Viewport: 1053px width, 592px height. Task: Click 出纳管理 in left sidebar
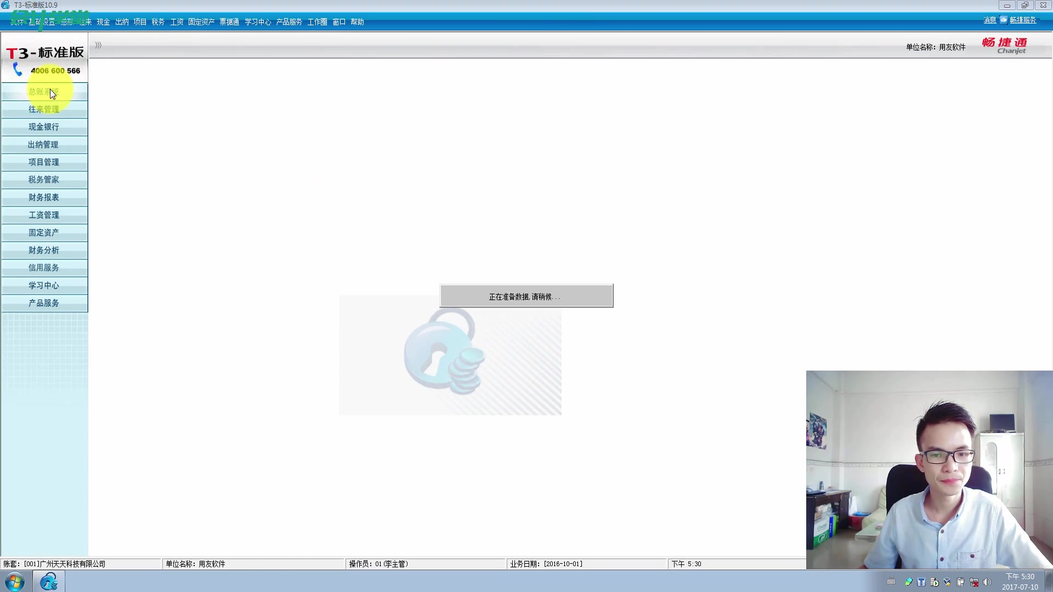click(43, 144)
